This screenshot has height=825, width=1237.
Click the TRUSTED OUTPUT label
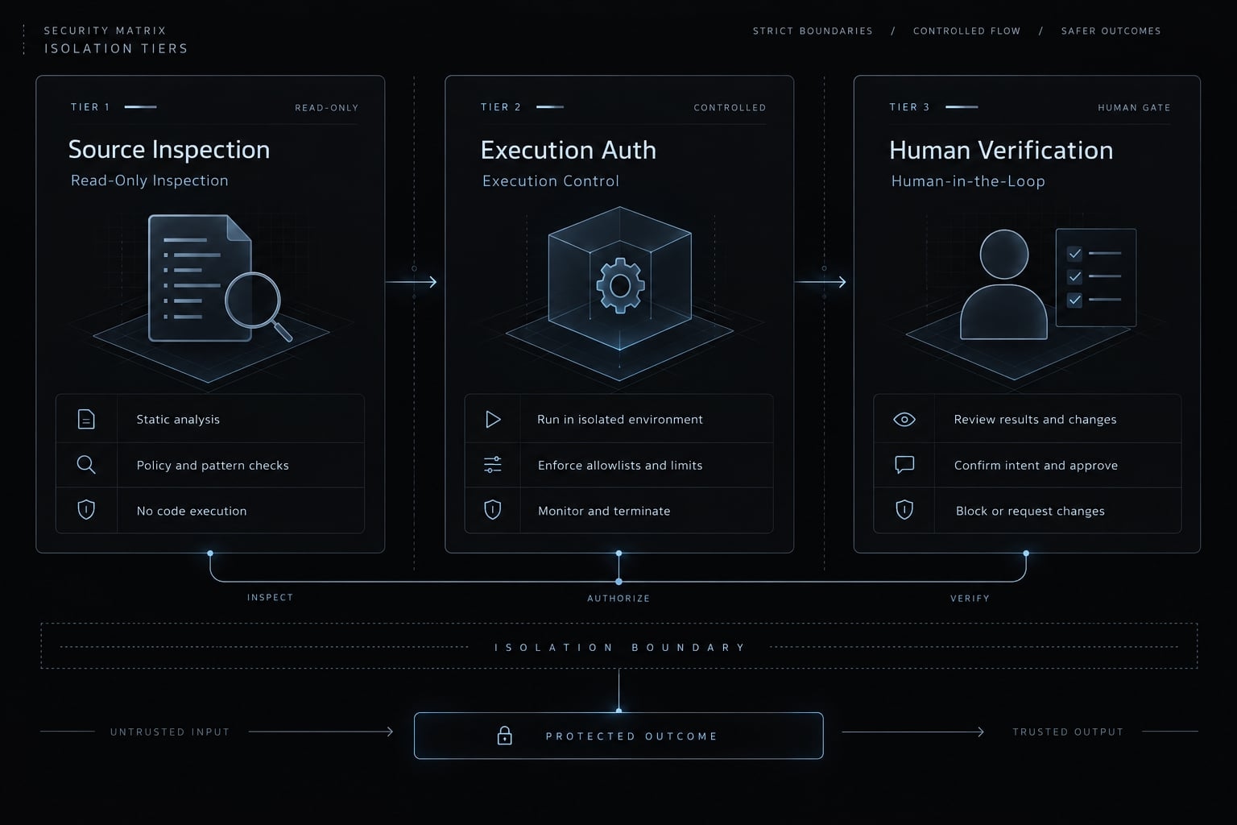1068,732
